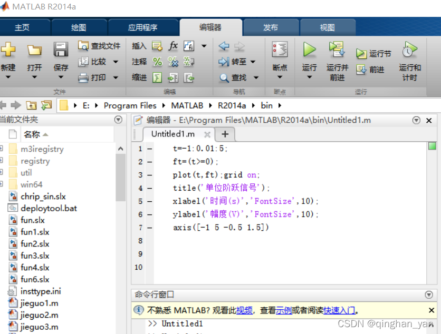The width and height of the screenshot is (441, 334).
Task: Open the Compare (比较) dropdown arrow
Action: [x=116, y=62]
